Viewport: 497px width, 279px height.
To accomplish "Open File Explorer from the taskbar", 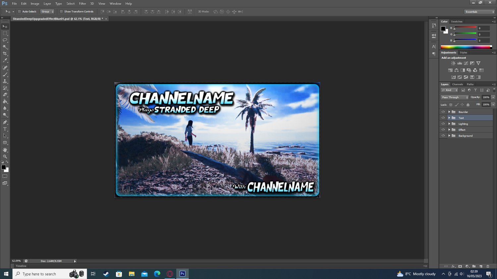I will pyautogui.click(x=132, y=274).
